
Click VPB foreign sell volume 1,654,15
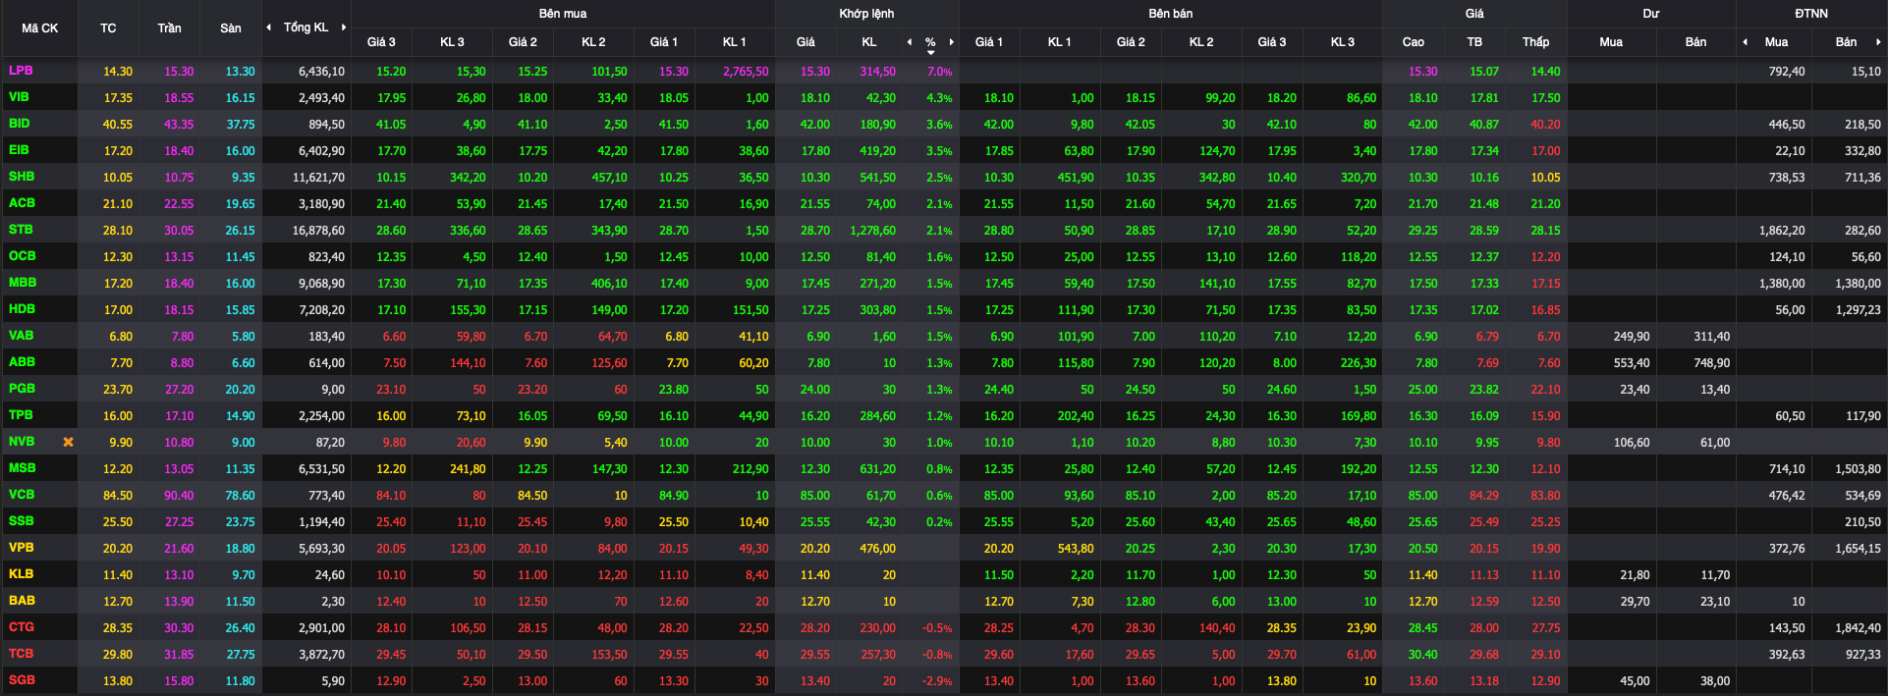click(1858, 549)
